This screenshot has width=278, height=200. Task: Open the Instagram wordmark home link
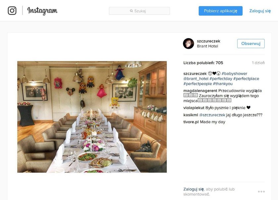point(42,11)
